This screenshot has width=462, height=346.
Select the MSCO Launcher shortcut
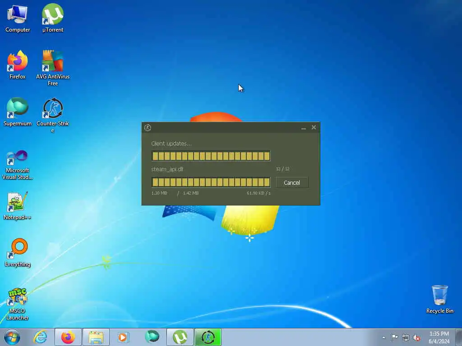tap(18, 305)
